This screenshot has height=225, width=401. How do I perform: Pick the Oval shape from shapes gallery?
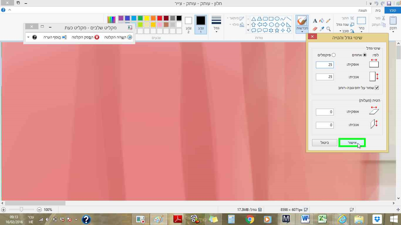pos(277,18)
